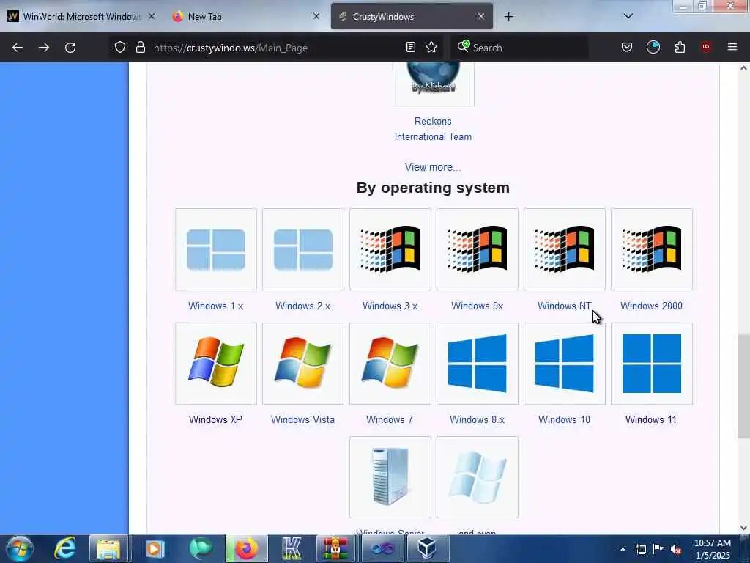Image resolution: width=750 pixels, height=563 pixels.
Task: Open the Windows Start orb
Action: 20,548
